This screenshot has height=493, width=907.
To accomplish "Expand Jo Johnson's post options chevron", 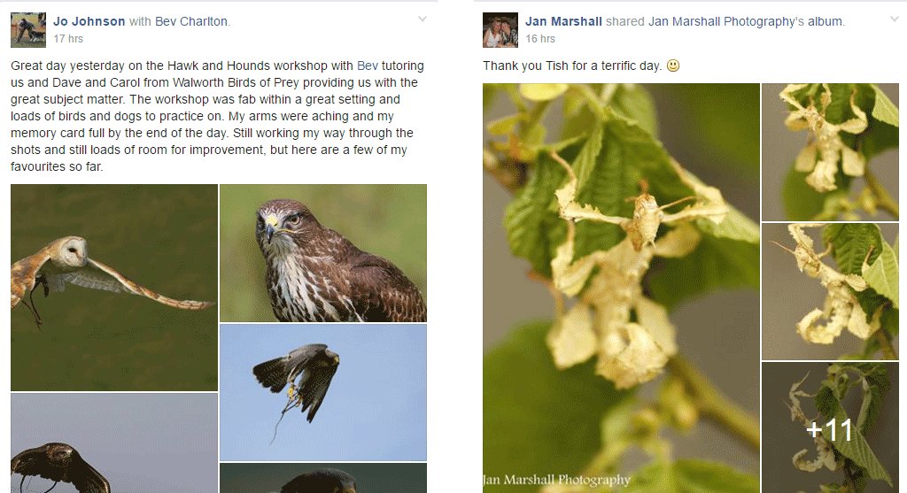I will [x=422, y=19].
